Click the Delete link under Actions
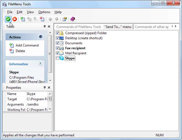 coord(20,51)
